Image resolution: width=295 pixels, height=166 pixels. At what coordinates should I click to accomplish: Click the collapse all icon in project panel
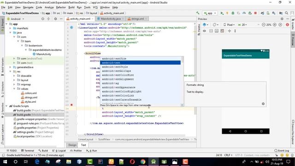(48, 19)
